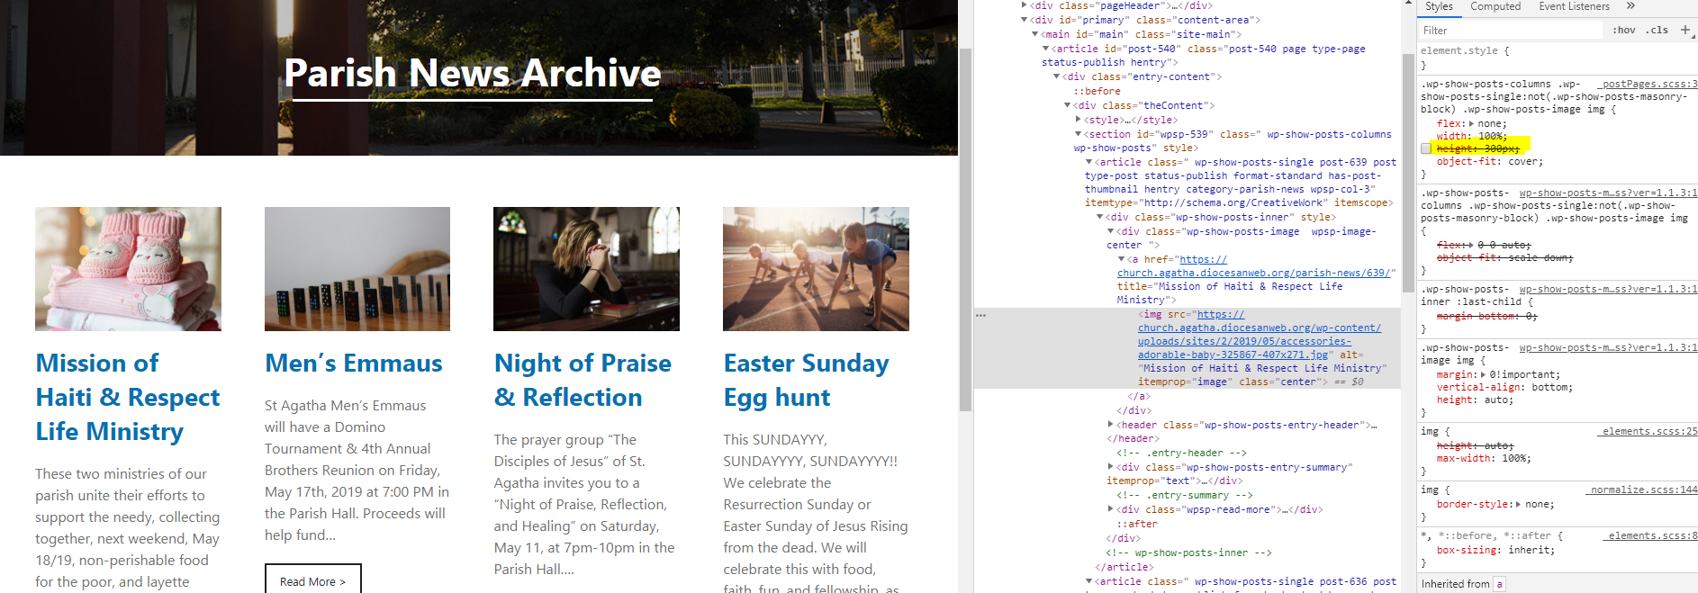Switch to the Computed tab

(x=1495, y=6)
